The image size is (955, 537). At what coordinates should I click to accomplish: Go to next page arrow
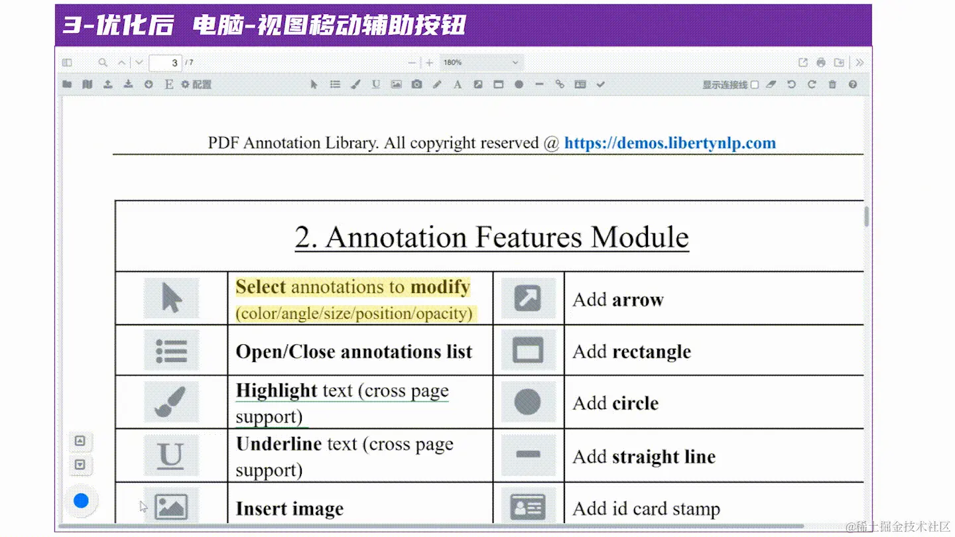point(139,63)
